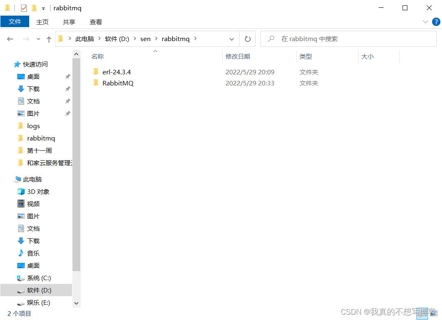The height and width of the screenshot is (320, 442).
Task: Open 系统 (C:) drive
Action: tap(39, 278)
